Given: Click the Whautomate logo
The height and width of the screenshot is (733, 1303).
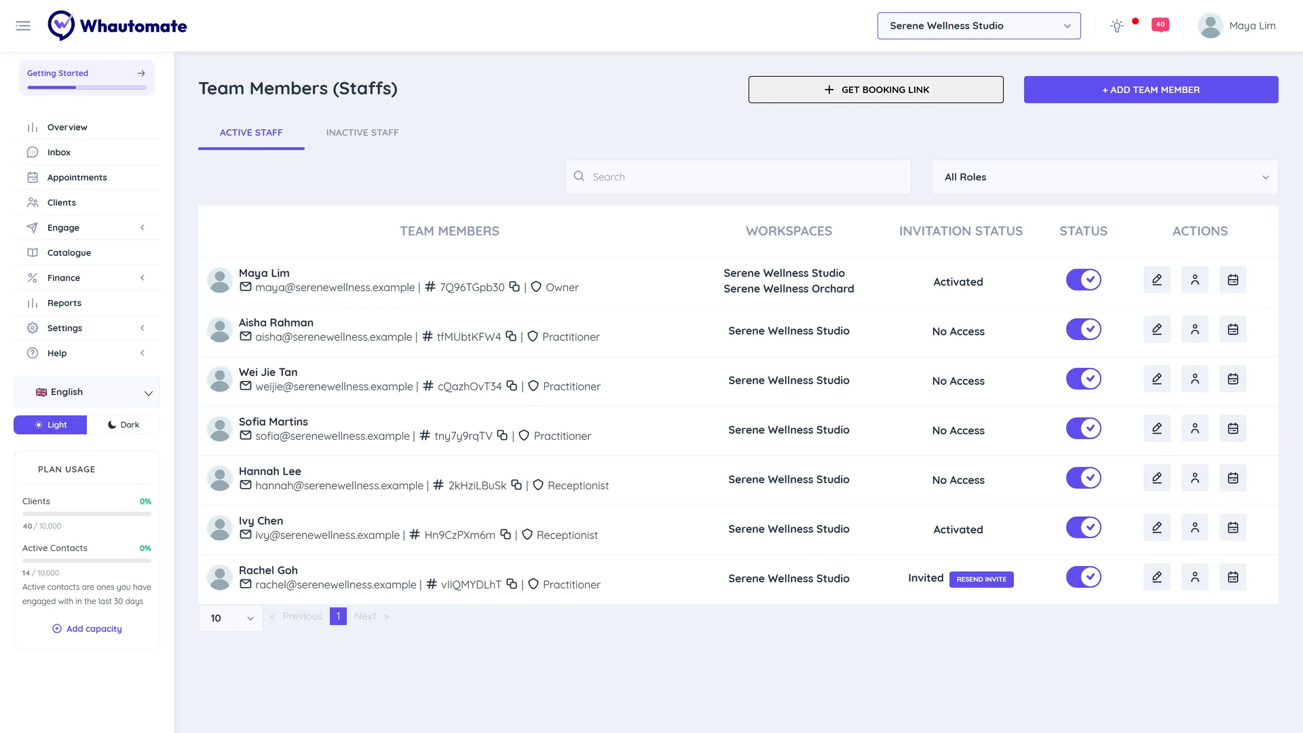Looking at the screenshot, I should coord(117,26).
